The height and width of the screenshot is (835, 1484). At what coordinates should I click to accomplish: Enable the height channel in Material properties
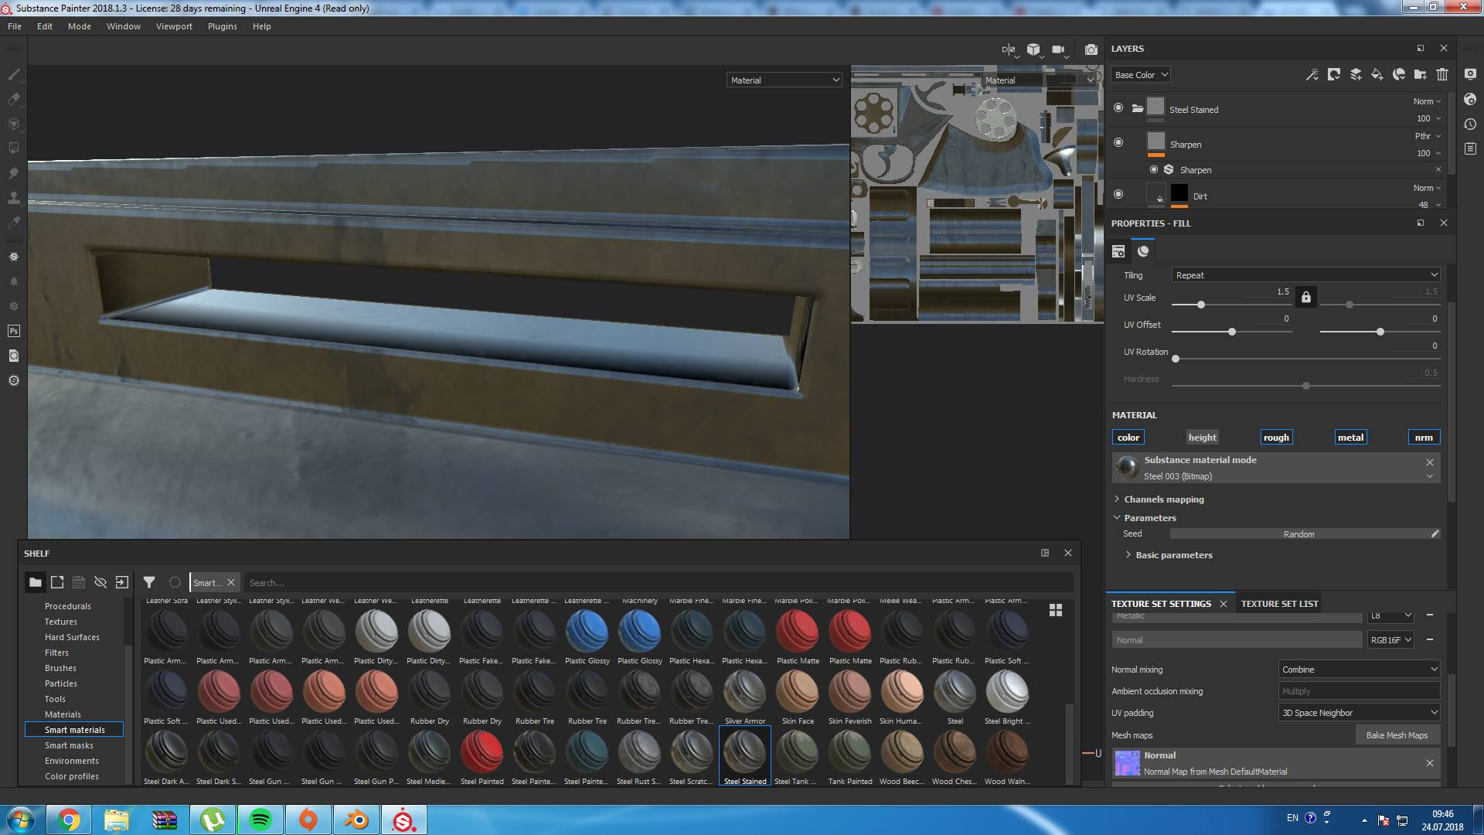[1202, 437]
